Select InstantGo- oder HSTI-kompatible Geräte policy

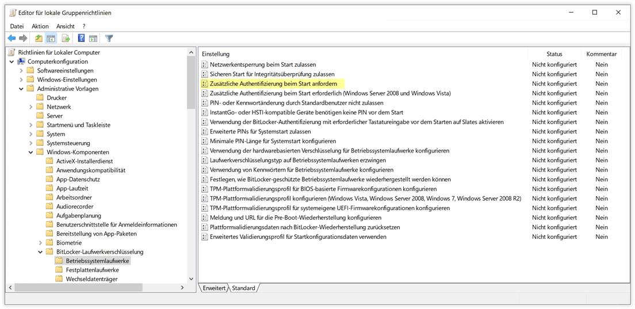306,112
